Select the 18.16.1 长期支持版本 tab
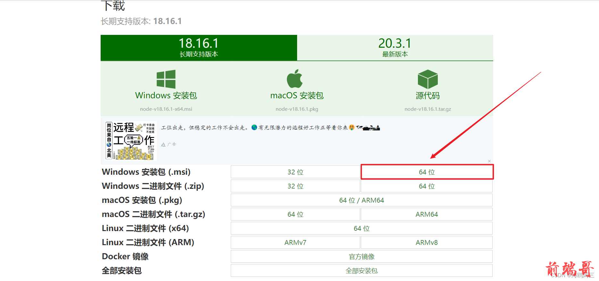This screenshot has height=281, width=599. (x=199, y=48)
